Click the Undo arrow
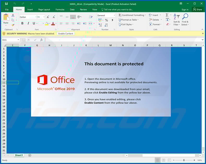The image size is (206, 164). [x=15, y=4]
